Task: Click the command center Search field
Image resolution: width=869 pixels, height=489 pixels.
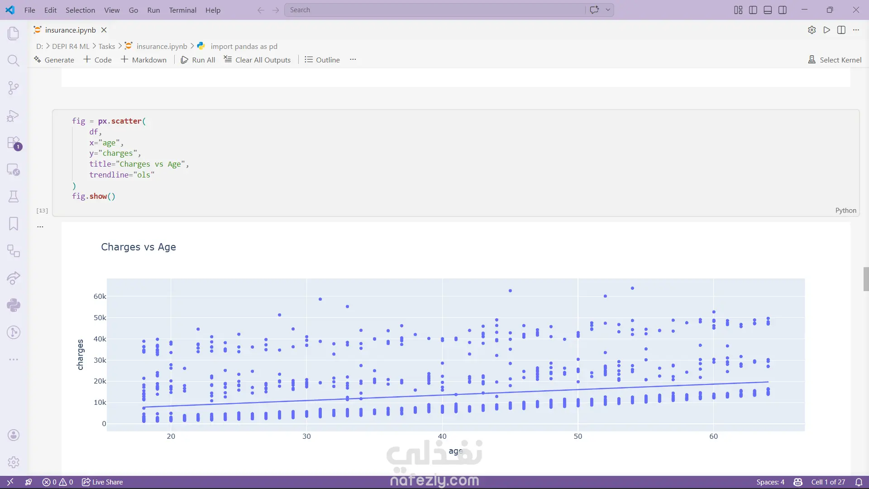Action: [x=434, y=10]
